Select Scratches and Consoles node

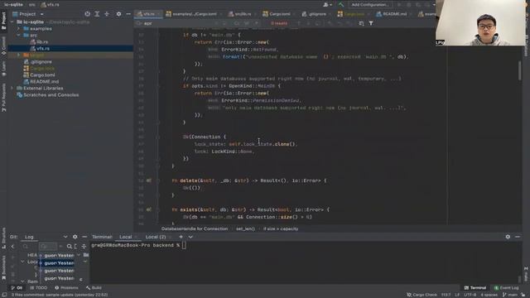tap(51, 95)
